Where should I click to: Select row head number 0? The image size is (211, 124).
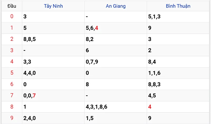tap(12, 17)
